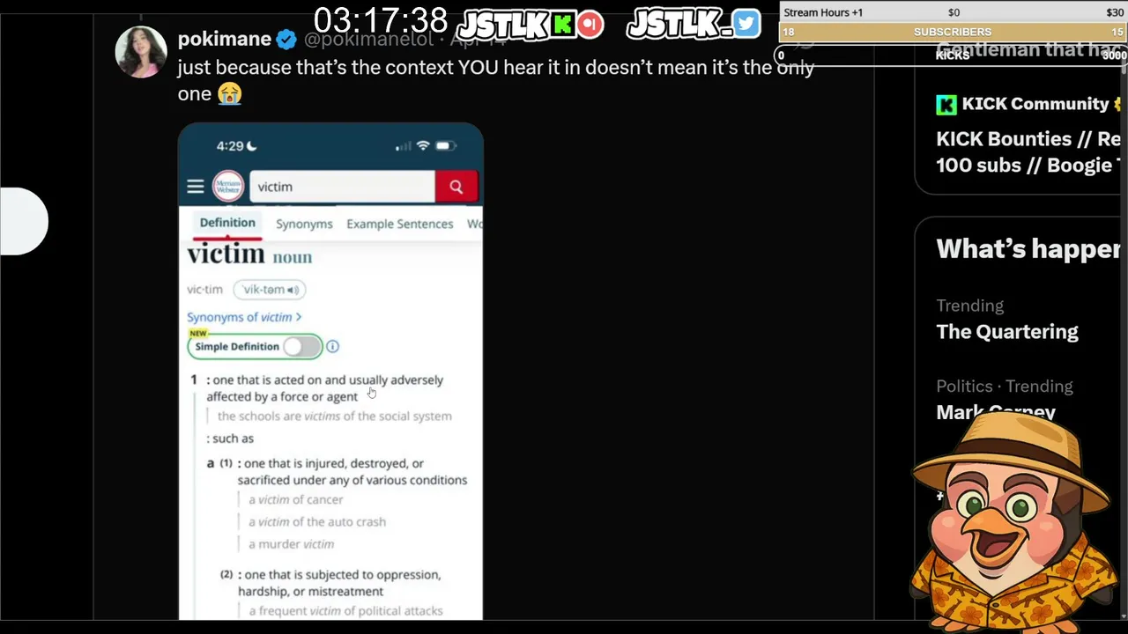
Task: Click the Stream Hours +1 label
Action: tap(823, 12)
